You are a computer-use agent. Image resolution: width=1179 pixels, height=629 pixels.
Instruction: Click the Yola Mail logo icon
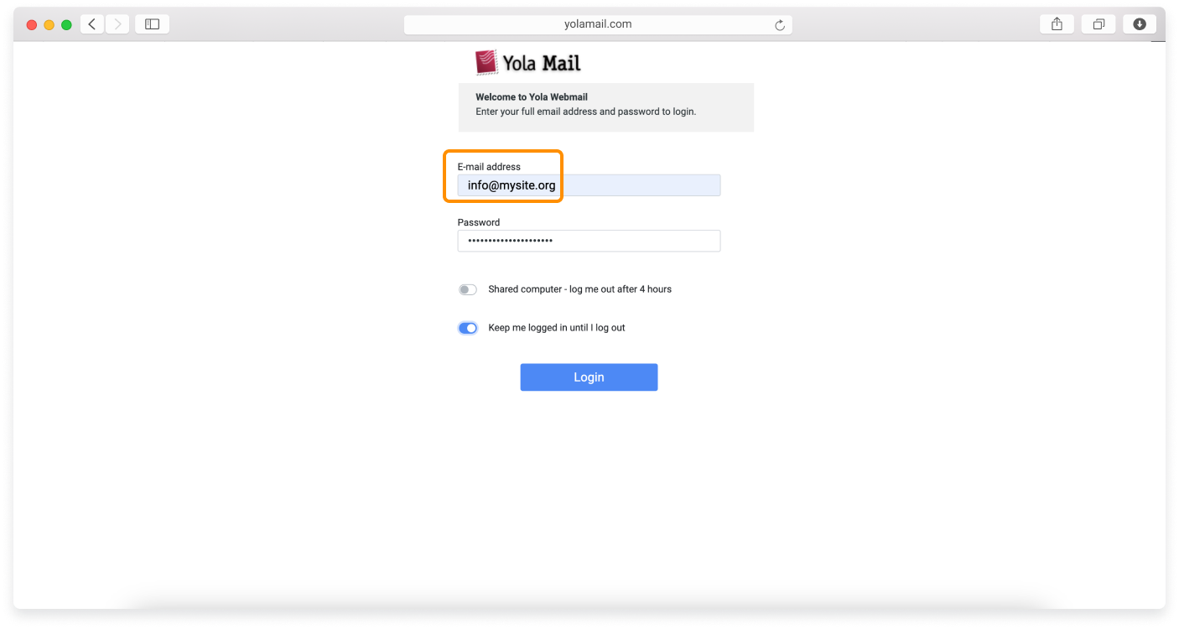point(485,61)
